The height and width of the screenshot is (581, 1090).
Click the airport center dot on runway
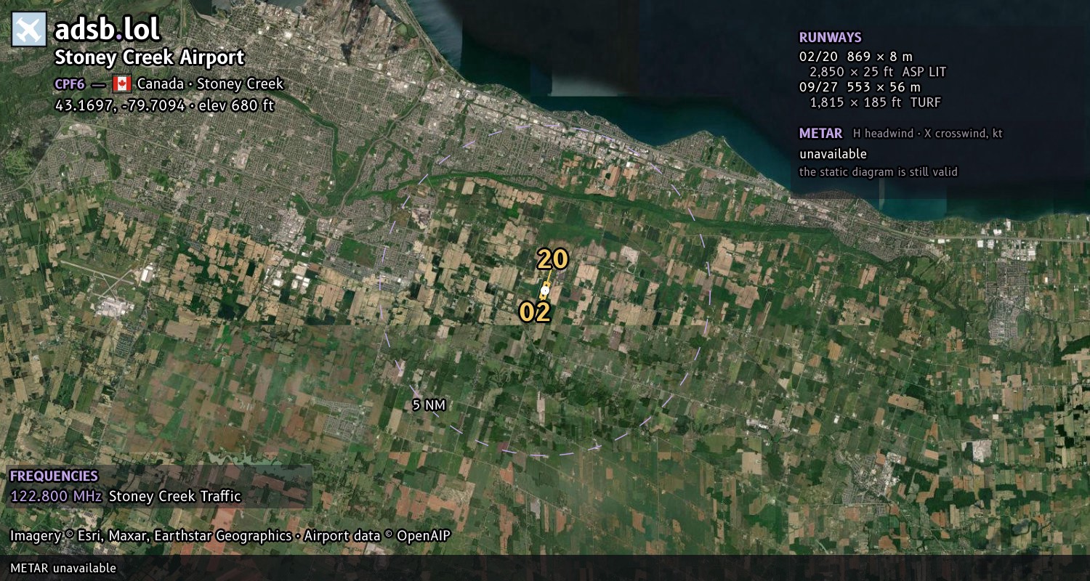pos(545,289)
